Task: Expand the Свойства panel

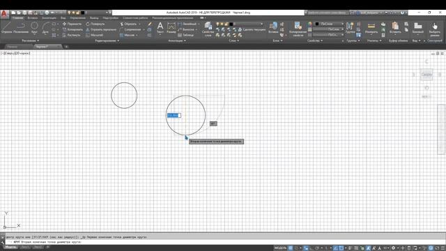Action: click(x=314, y=40)
